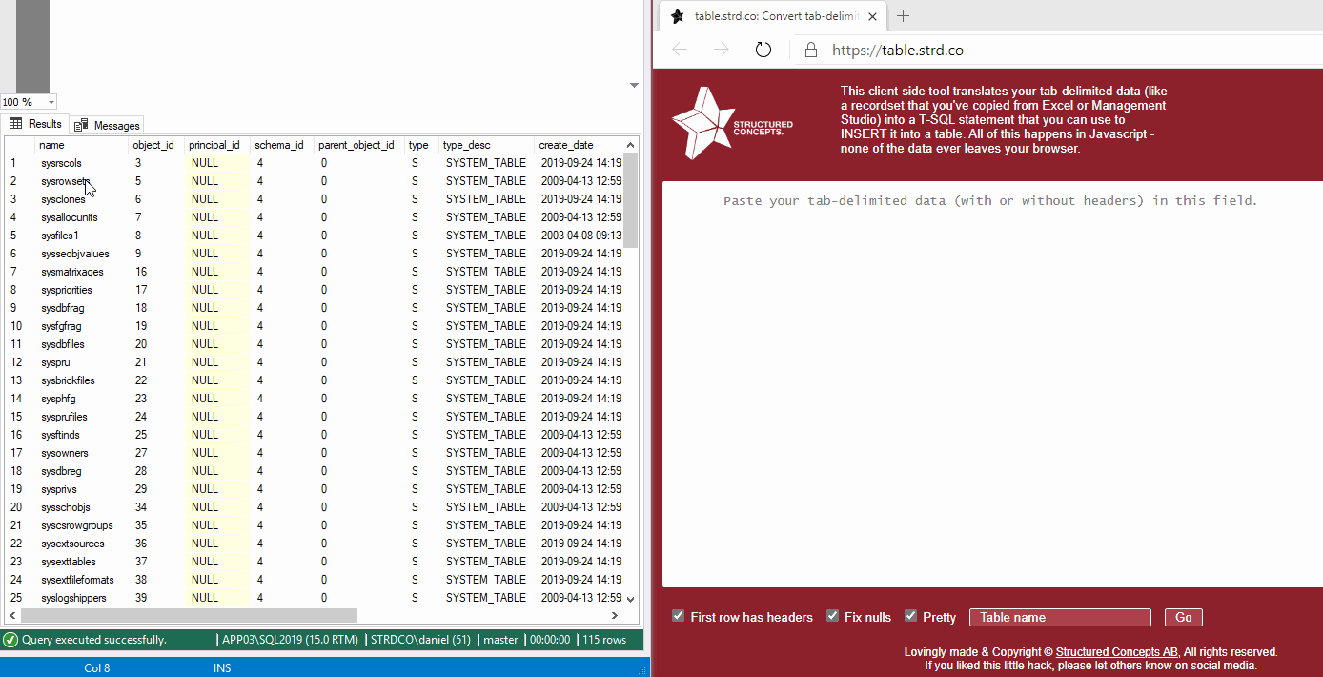Click inside the Table name input field
Image resolution: width=1323 pixels, height=677 pixels.
[x=1059, y=617]
